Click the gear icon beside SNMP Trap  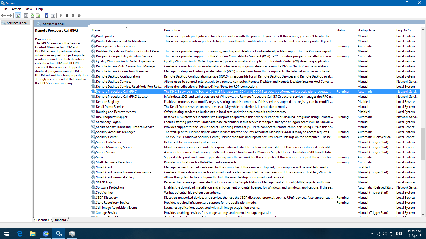pos(93,182)
